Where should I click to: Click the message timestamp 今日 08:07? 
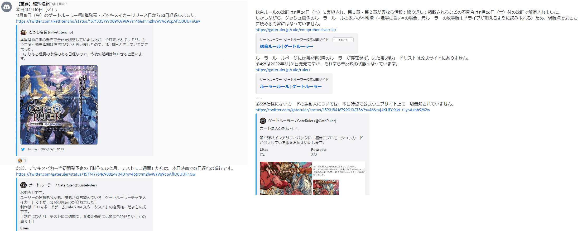tap(59, 4)
